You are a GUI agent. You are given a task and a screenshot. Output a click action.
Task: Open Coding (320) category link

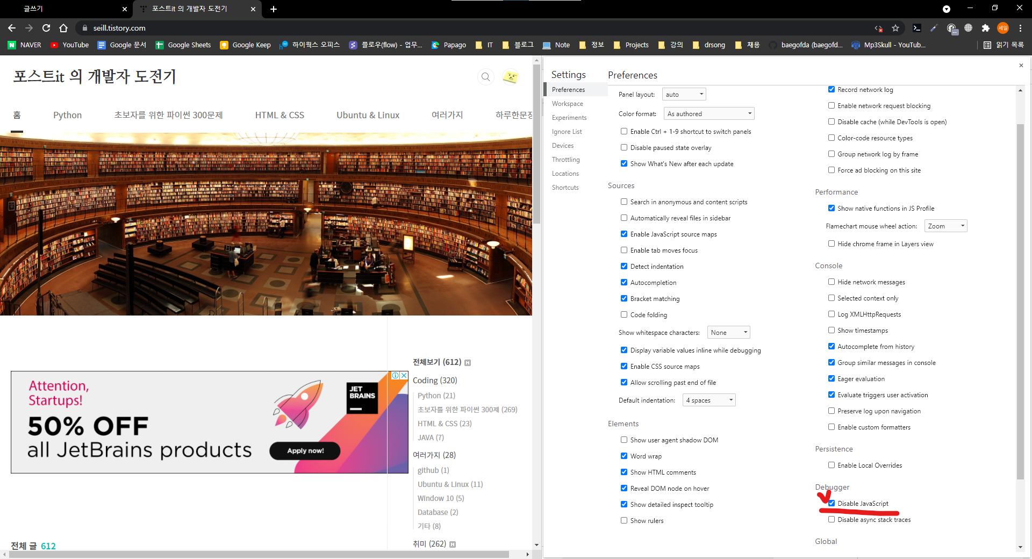click(435, 381)
